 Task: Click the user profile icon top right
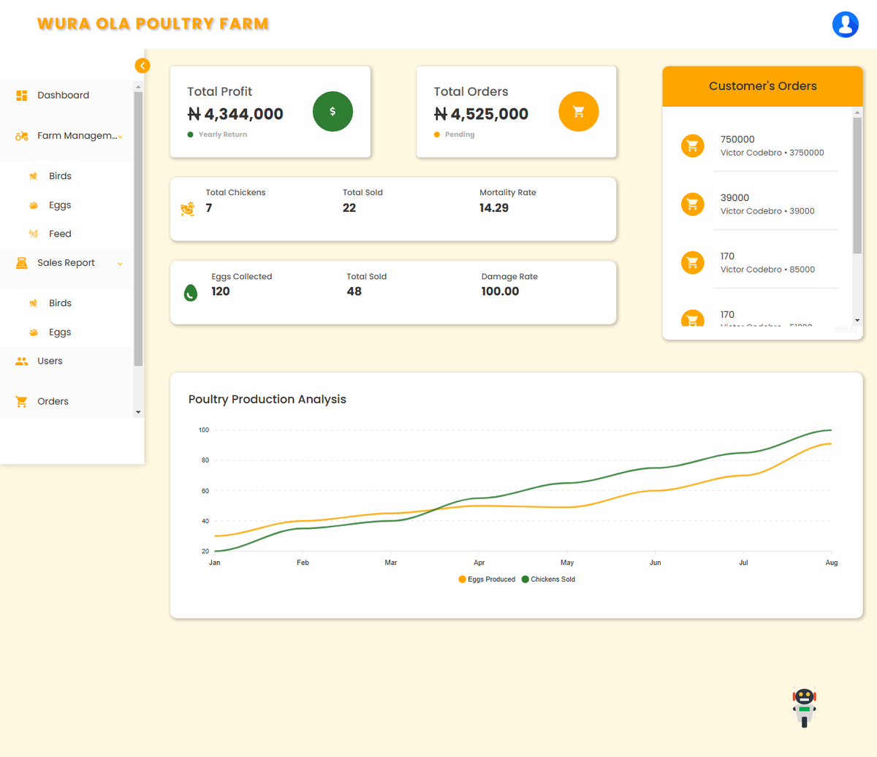tap(846, 24)
